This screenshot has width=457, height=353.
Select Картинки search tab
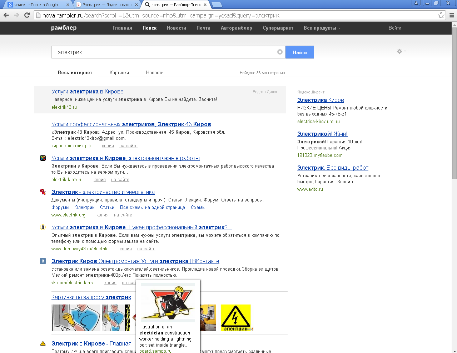coord(119,72)
